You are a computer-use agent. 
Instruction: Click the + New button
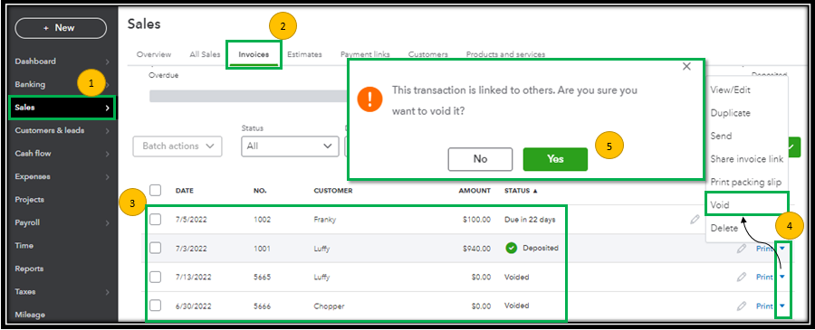(x=61, y=28)
